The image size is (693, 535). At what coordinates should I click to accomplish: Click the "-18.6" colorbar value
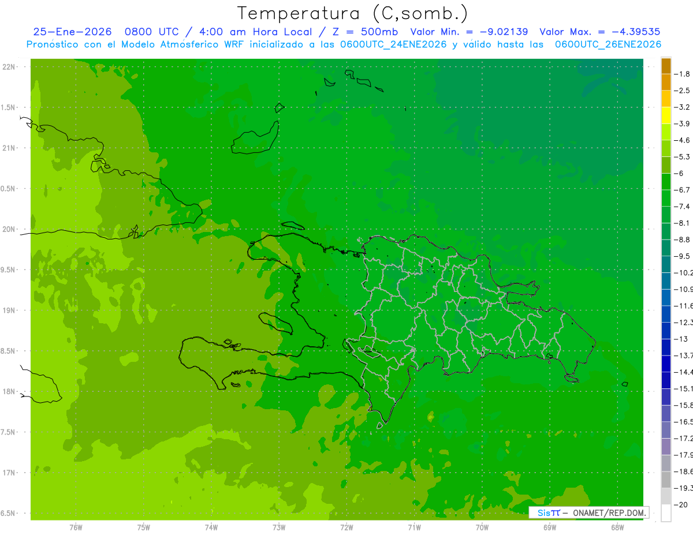coord(684,472)
